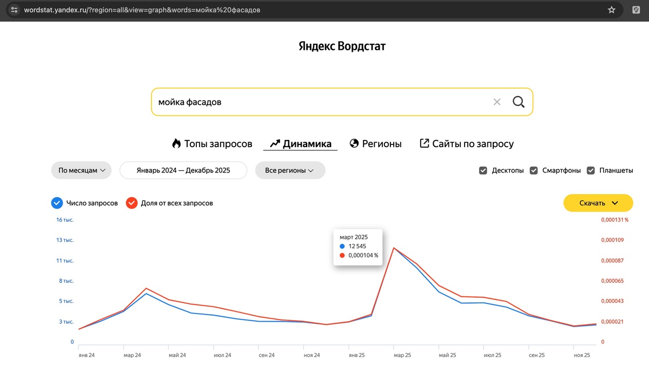
Task: Click the magnifier search icon in search box
Action: 518,102
